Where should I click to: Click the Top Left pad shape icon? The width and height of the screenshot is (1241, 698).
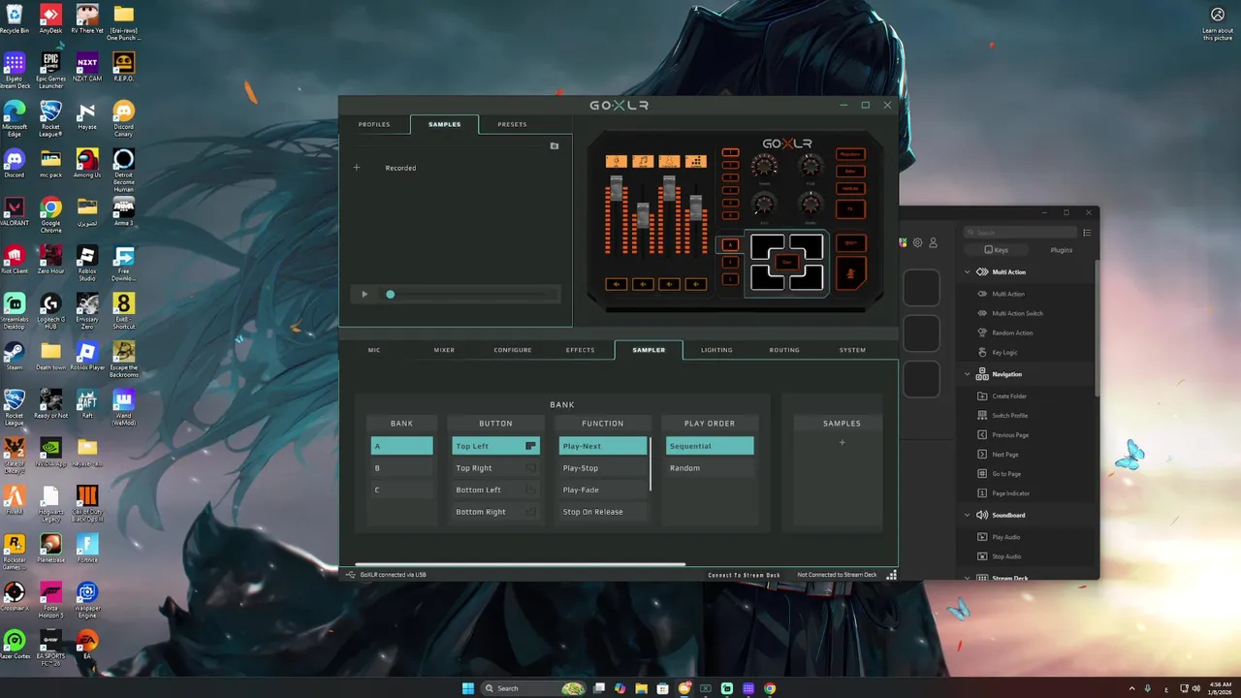[x=530, y=446]
